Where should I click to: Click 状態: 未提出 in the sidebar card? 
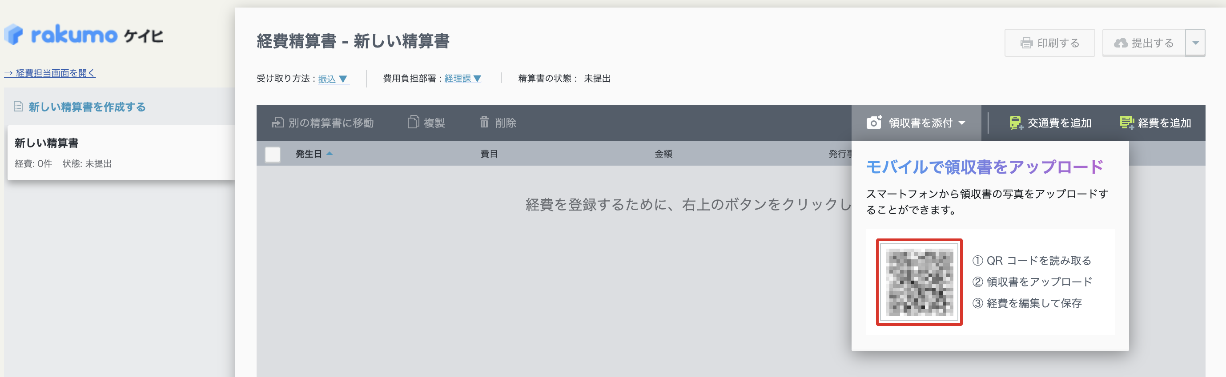point(87,164)
